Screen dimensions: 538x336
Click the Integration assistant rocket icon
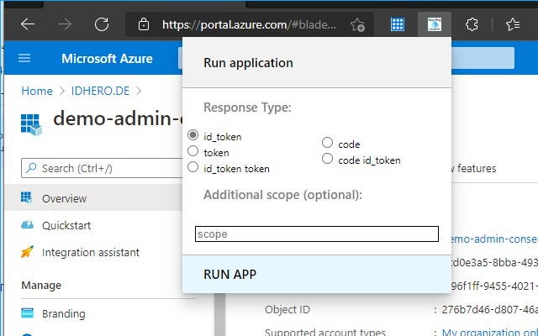coord(27,252)
